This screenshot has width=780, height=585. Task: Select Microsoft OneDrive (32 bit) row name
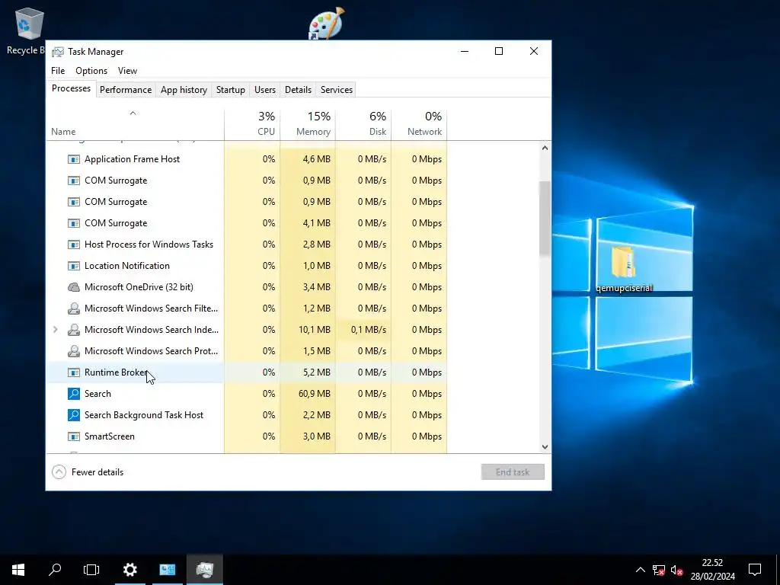pyautogui.click(x=139, y=287)
